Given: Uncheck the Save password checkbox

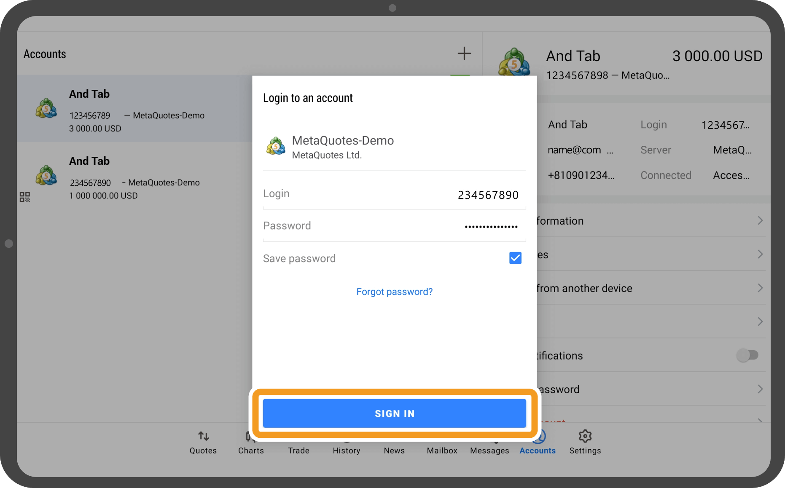Looking at the screenshot, I should tap(515, 258).
